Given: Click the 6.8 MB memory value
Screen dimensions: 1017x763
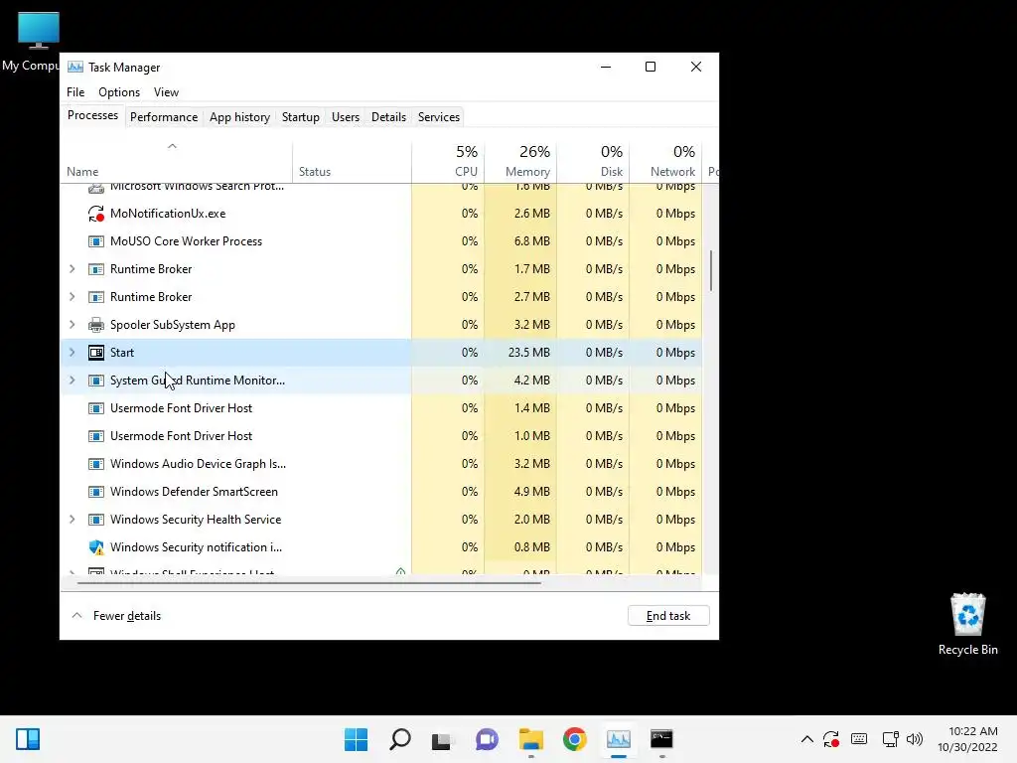Looking at the screenshot, I should pos(532,241).
